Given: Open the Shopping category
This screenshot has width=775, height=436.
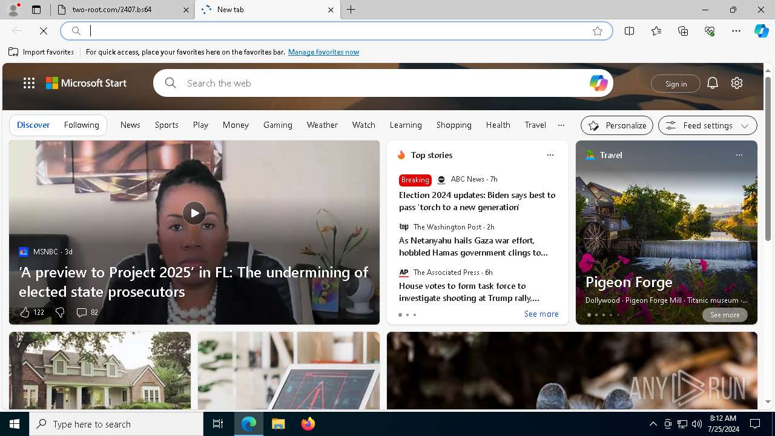Looking at the screenshot, I should point(453,125).
